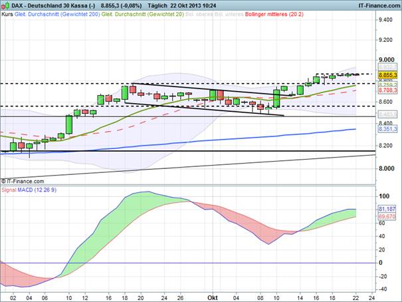This screenshot has height=302, width=402.
Task: Open the IT-Finance.com label in header
Action: point(379,5)
